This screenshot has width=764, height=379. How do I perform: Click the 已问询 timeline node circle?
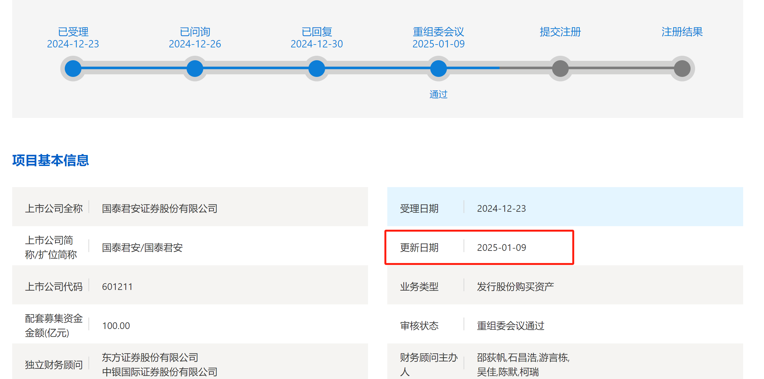tap(195, 68)
